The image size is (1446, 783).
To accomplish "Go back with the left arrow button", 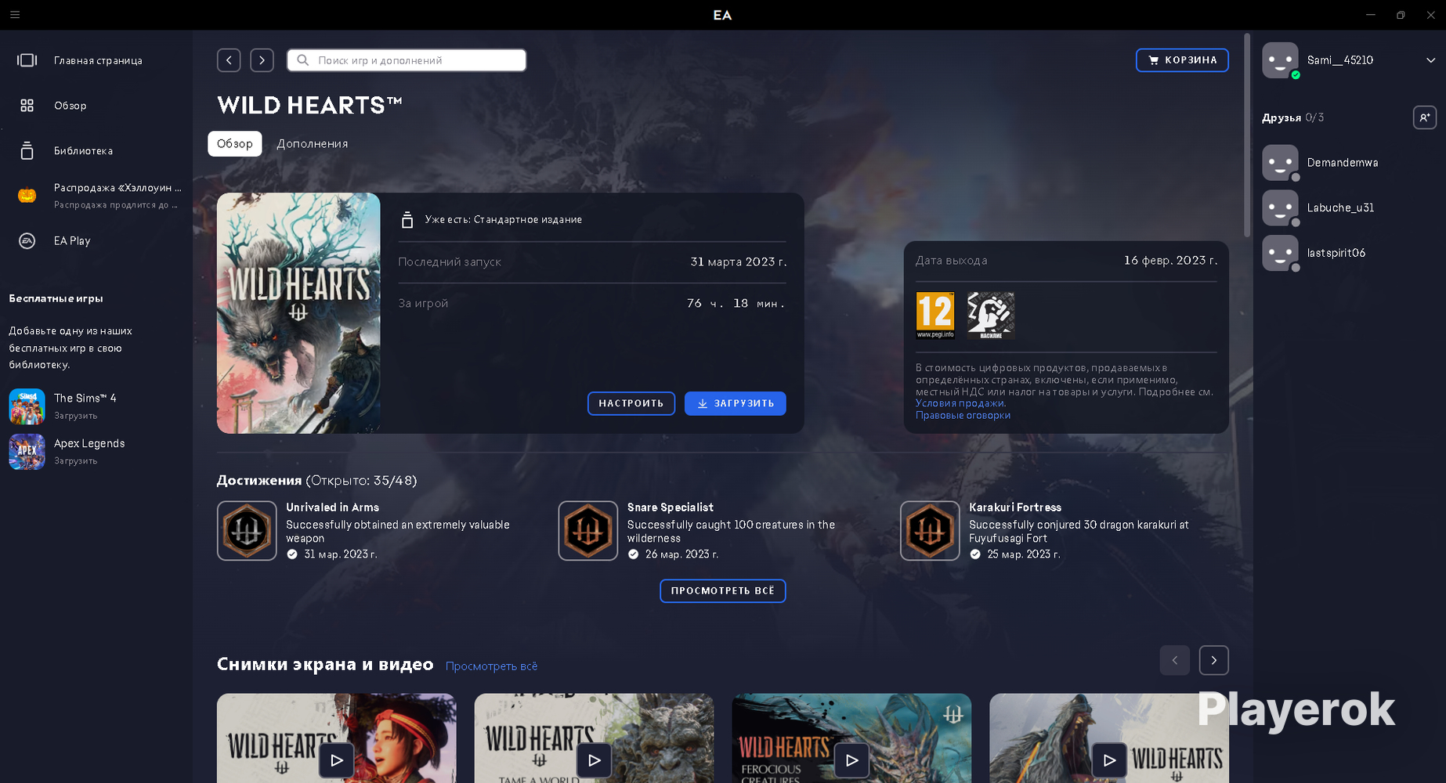I will coord(229,60).
